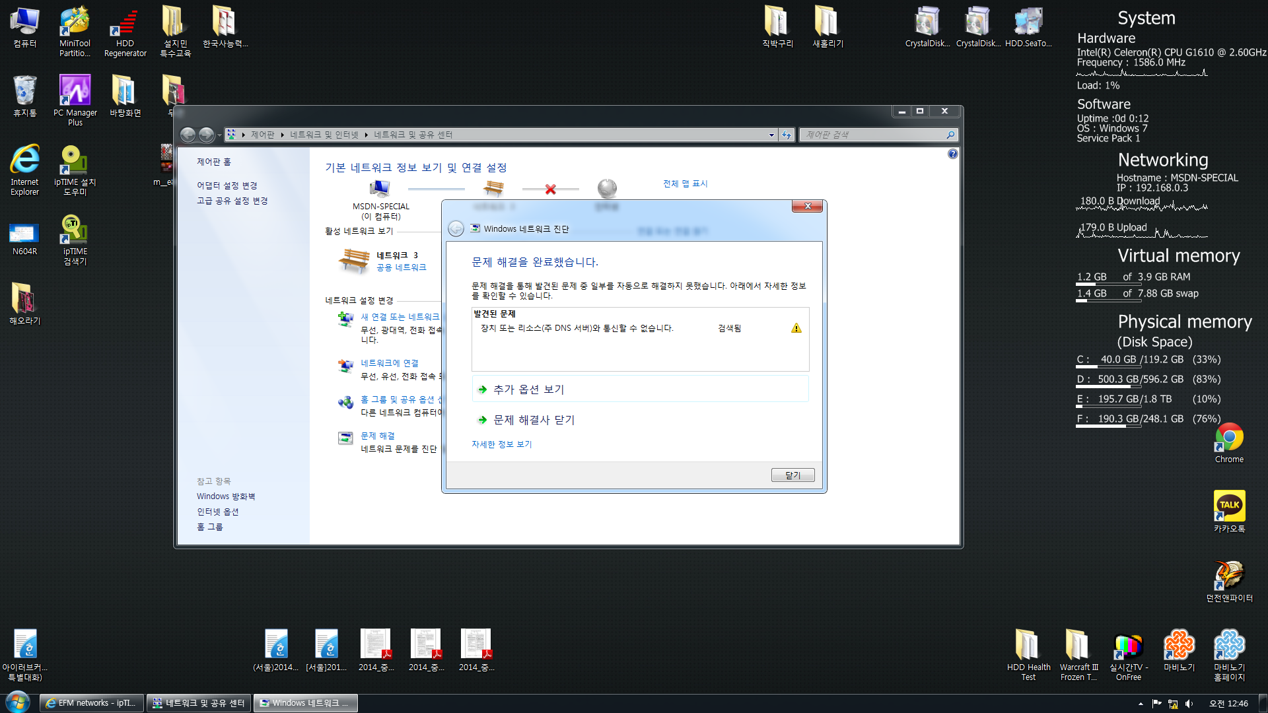Click back arrow in diagnostics dialog
This screenshot has width=1268, height=713.
click(x=456, y=228)
